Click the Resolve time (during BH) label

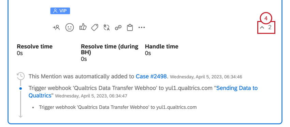(110, 49)
